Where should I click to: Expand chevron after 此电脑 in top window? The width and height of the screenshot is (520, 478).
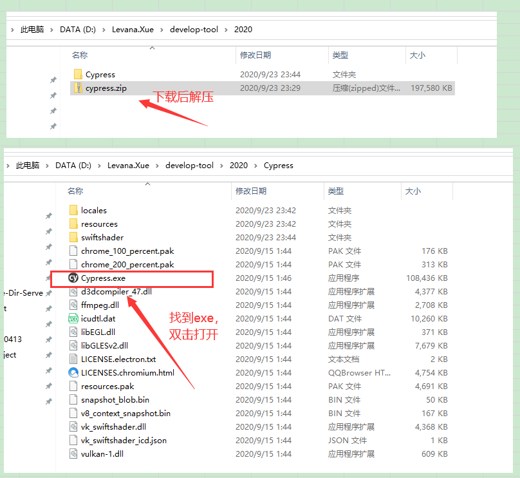point(51,30)
